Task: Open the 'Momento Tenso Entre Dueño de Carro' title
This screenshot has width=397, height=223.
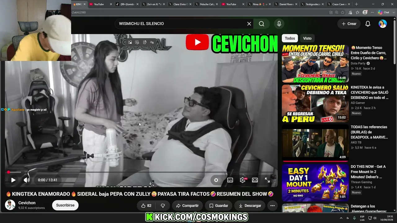Action: (x=369, y=53)
